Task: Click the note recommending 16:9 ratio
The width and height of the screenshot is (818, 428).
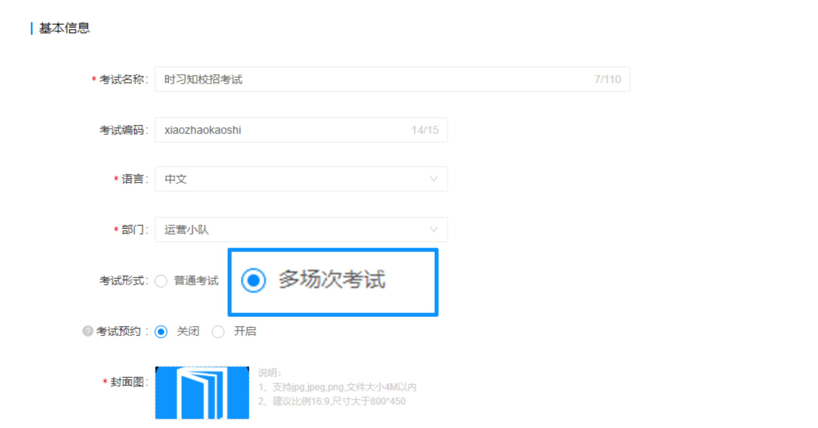Action: 332,401
